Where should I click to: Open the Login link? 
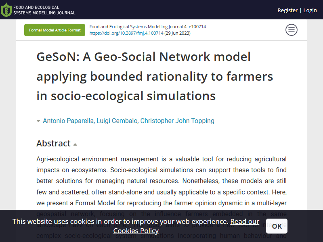[x=310, y=10]
